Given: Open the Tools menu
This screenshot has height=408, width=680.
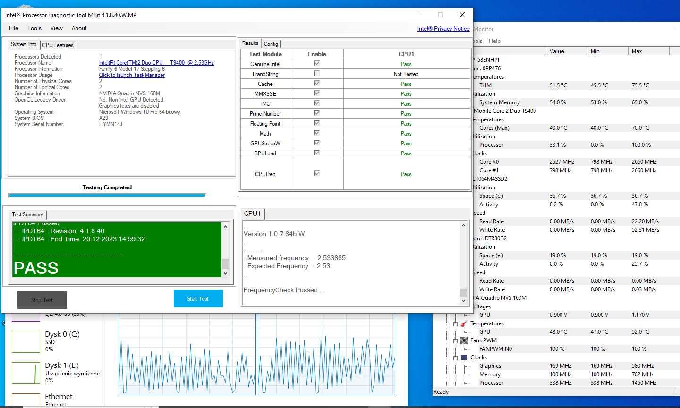Looking at the screenshot, I should (34, 28).
